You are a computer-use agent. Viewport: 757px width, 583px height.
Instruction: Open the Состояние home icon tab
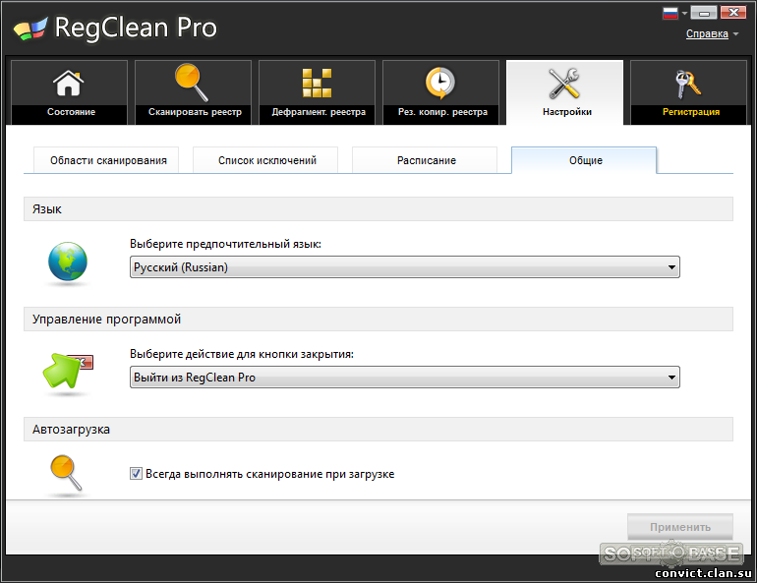pyautogui.click(x=68, y=83)
